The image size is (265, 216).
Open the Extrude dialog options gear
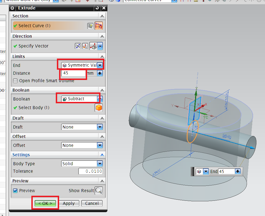click(x=12, y=8)
